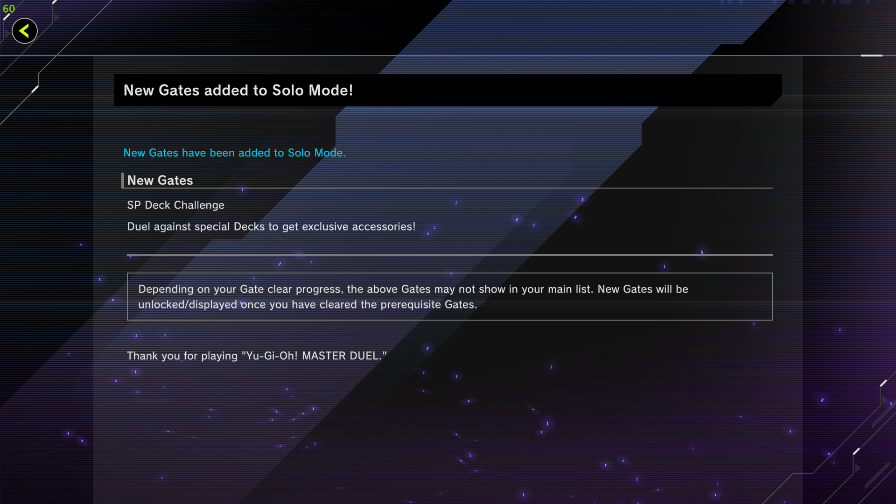The width and height of the screenshot is (896, 504).
Task: Click the scroll position marker at top right
Action: pyautogui.click(x=871, y=56)
